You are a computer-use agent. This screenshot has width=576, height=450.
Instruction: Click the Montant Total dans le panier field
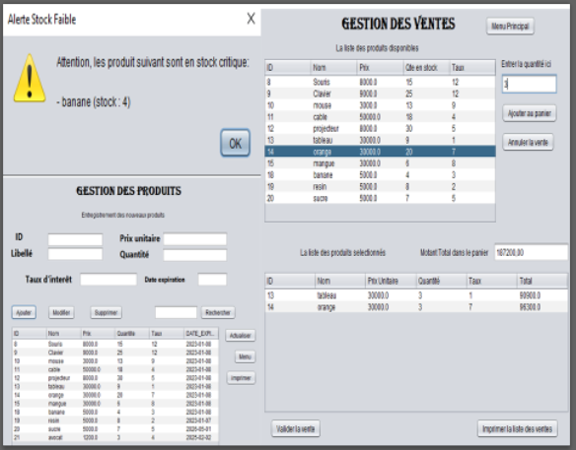pos(531,252)
